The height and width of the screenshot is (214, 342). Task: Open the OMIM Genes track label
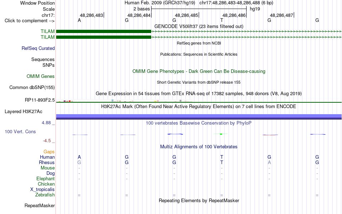[x=41, y=76]
